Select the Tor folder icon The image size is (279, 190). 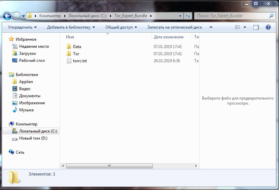point(69,54)
